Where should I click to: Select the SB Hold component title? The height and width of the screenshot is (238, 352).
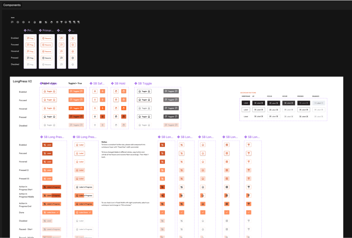coord(120,83)
